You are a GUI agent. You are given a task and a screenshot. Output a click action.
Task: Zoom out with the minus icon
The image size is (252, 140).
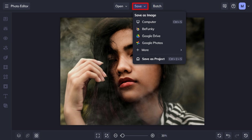116,136
